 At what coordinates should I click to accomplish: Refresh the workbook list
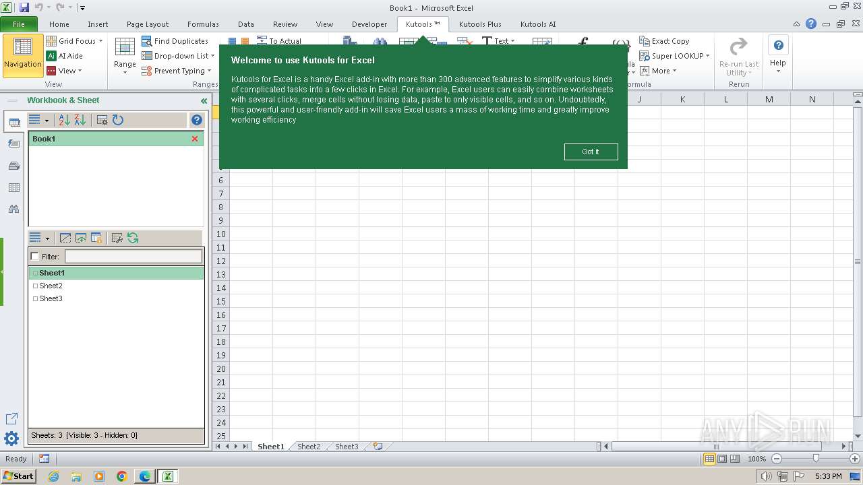pyautogui.click(x=118, y=120)
